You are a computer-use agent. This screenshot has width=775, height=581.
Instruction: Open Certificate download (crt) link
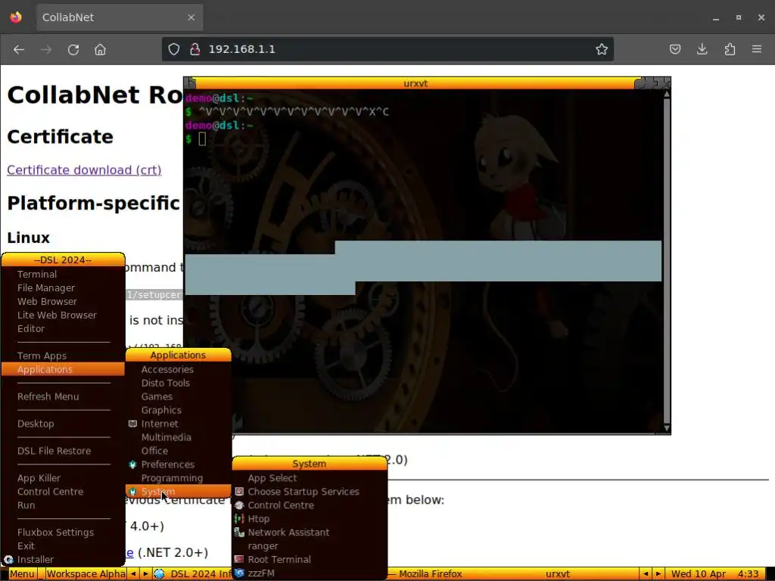(84, 170)
